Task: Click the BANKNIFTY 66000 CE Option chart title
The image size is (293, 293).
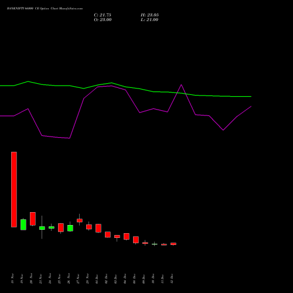Action: coord(45,9)
